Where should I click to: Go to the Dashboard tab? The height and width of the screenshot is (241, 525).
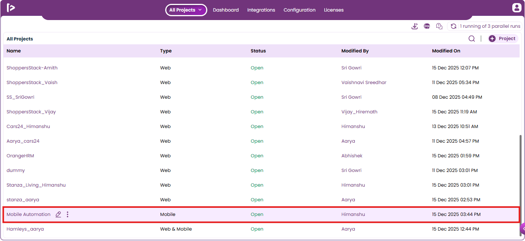226,10
